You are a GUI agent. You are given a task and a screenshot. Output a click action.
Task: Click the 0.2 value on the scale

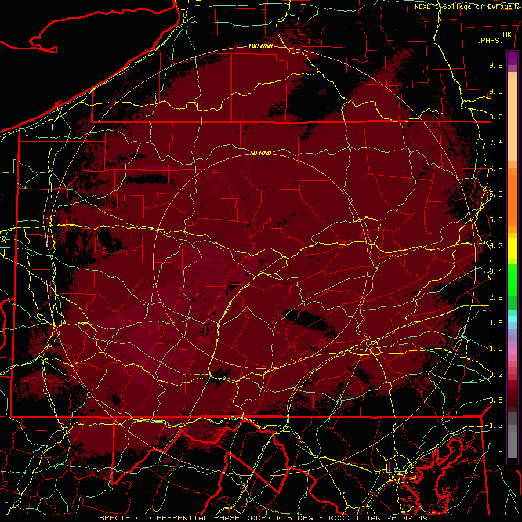pyautogui.click(x=496, y=375)
